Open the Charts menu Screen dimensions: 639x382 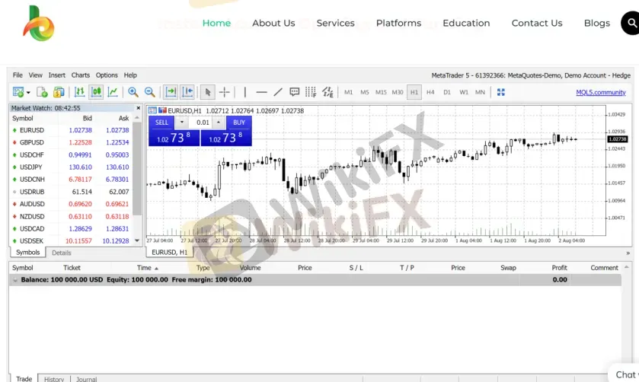click(x=80, y=75)
